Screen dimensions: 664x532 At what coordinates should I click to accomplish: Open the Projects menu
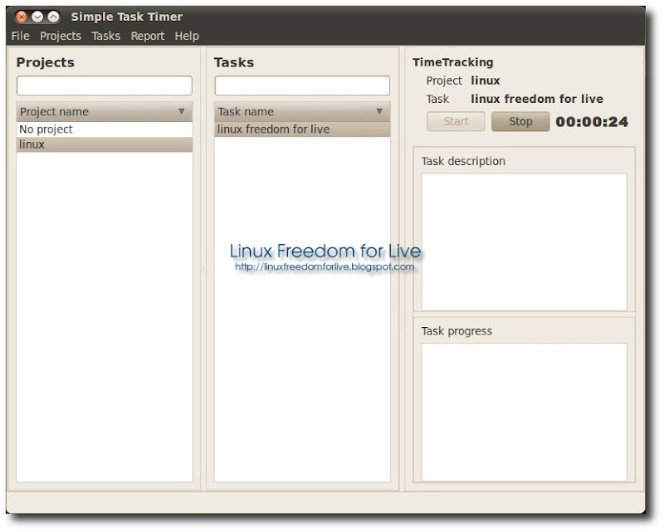pos(61,36)
